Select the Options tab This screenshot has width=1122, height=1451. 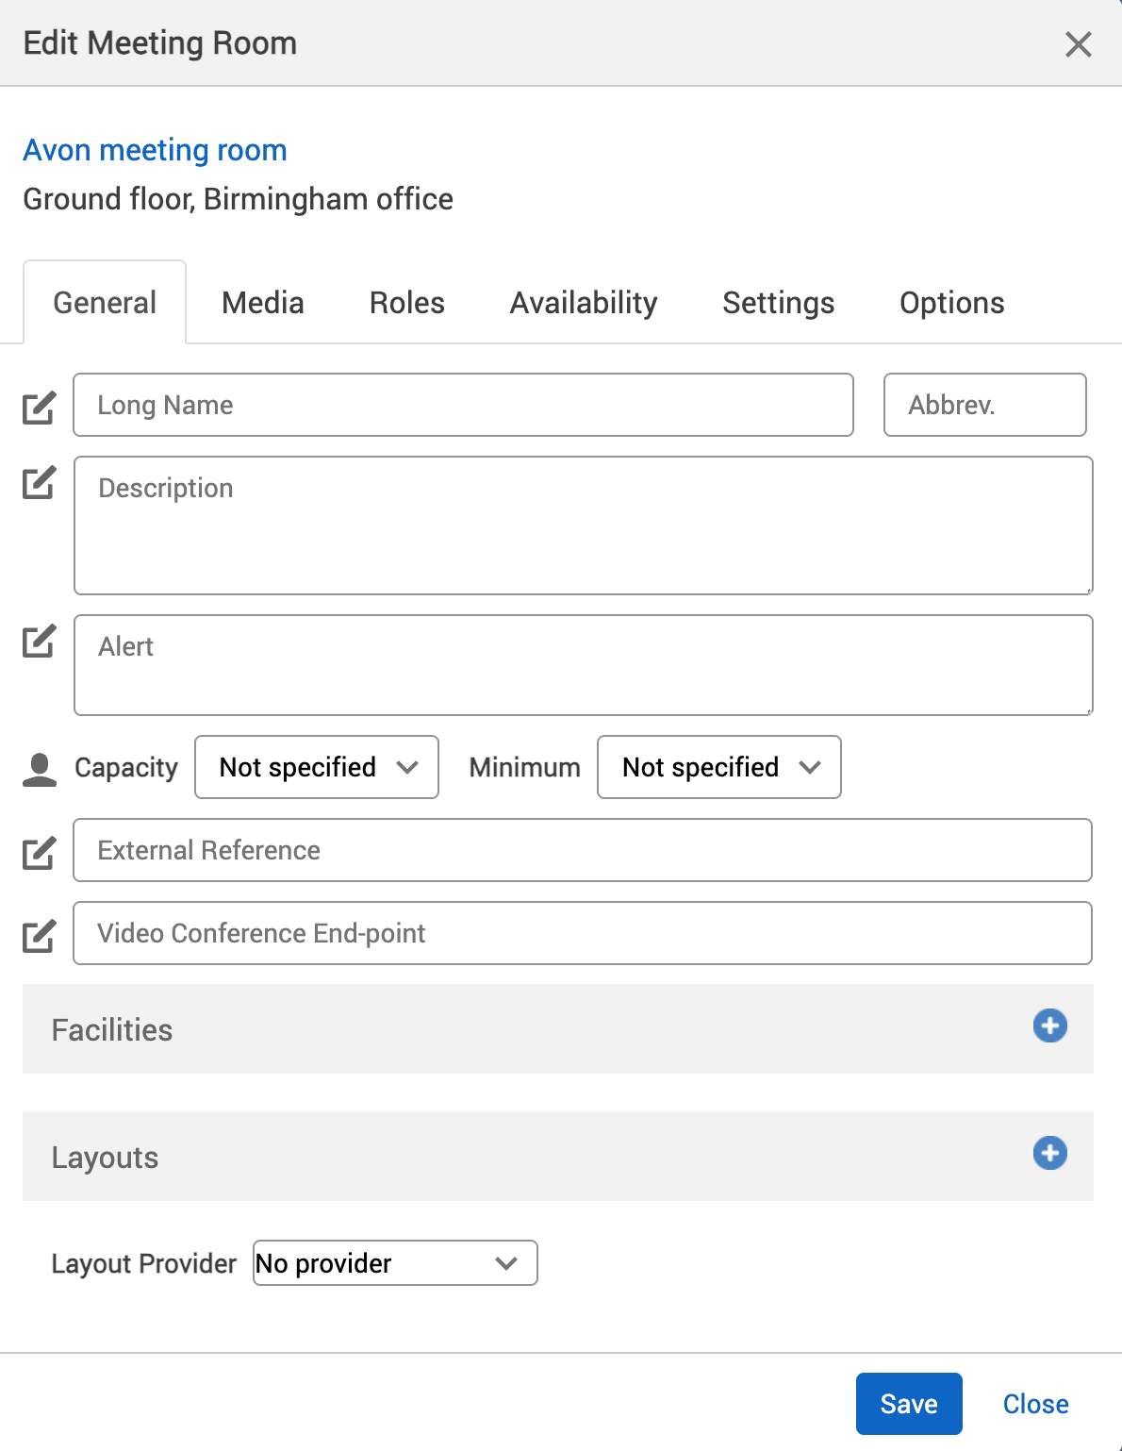tap(951, 302)
